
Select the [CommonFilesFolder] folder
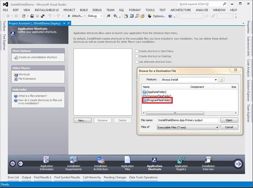[157, 96]
